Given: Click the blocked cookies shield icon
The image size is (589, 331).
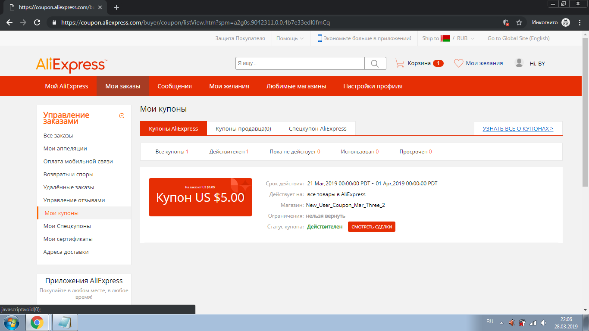Looking at the screenshot, I should click(x=506, y=22).
